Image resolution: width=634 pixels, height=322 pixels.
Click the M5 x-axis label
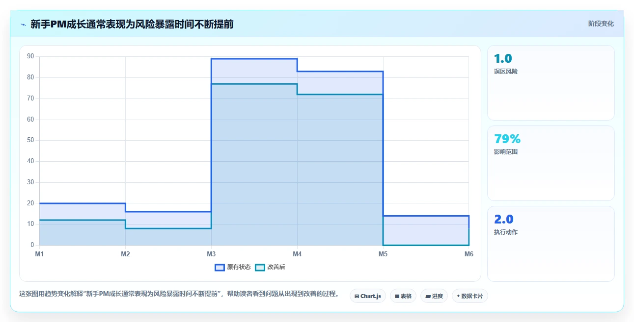coord(383,254)
